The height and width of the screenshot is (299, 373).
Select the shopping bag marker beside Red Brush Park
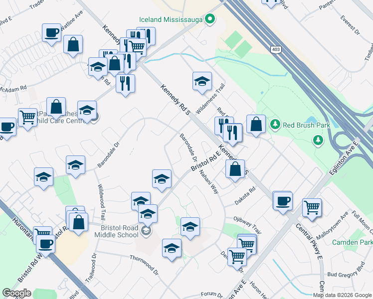(256, 125)
